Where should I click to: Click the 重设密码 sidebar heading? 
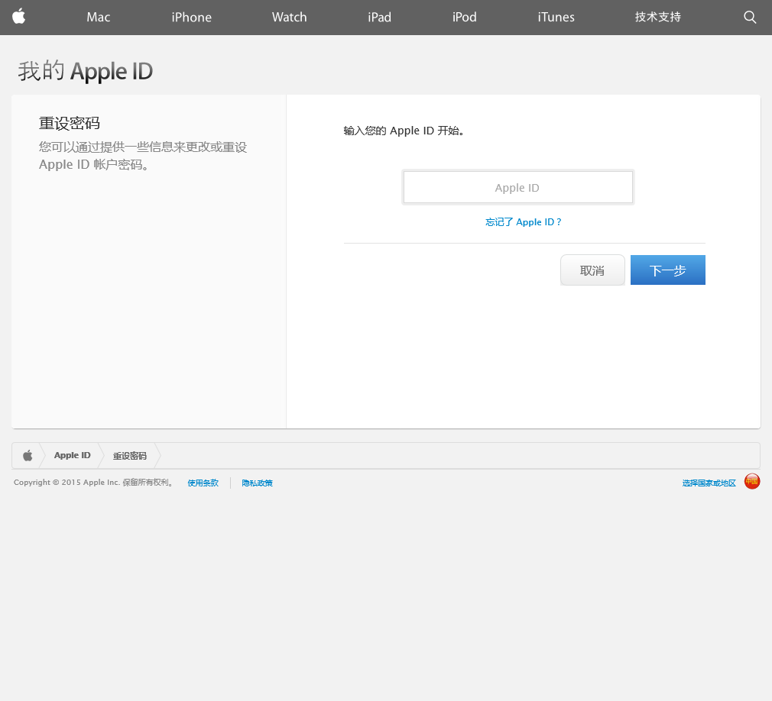70,123
